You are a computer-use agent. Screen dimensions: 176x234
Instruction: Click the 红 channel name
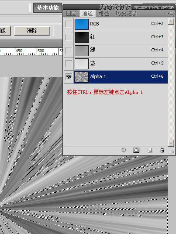93,37
